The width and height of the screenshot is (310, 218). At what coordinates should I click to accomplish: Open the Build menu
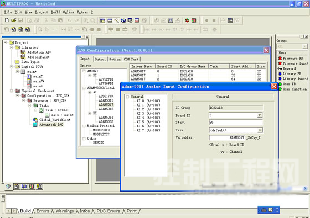point(55,12)
